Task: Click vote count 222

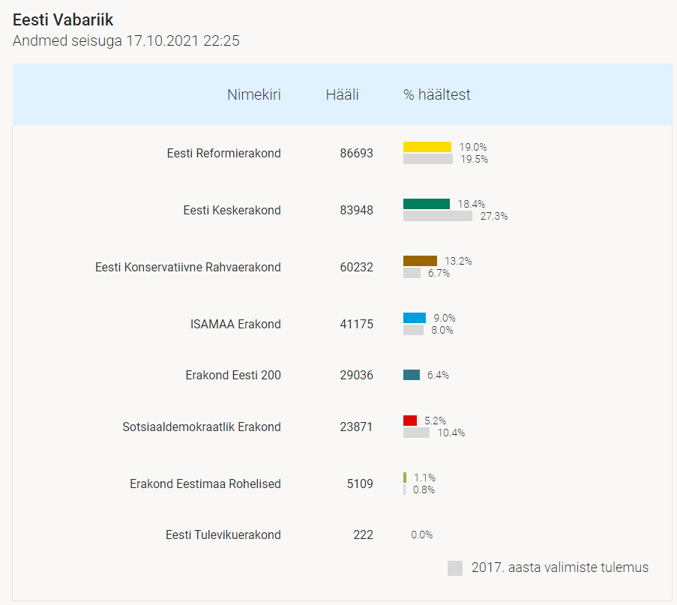Action: 363,535
